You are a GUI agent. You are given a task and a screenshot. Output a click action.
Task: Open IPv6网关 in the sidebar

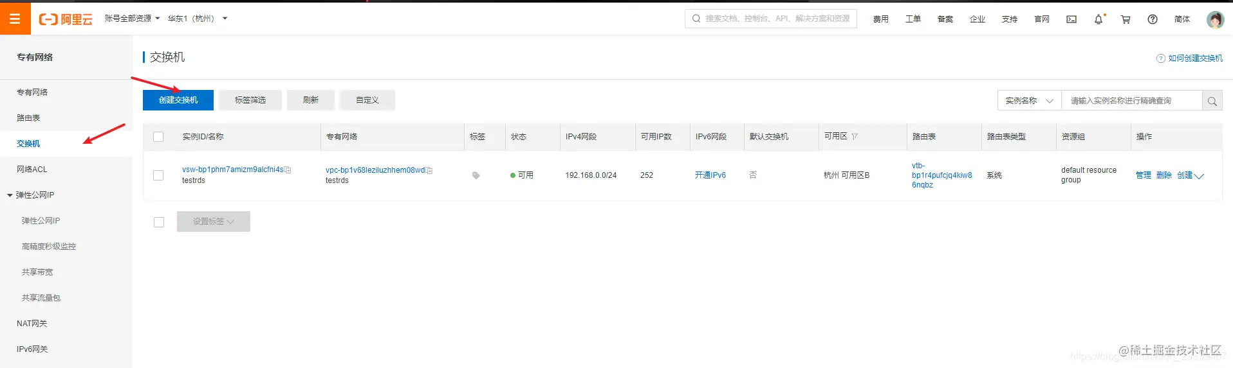[32, 349]
